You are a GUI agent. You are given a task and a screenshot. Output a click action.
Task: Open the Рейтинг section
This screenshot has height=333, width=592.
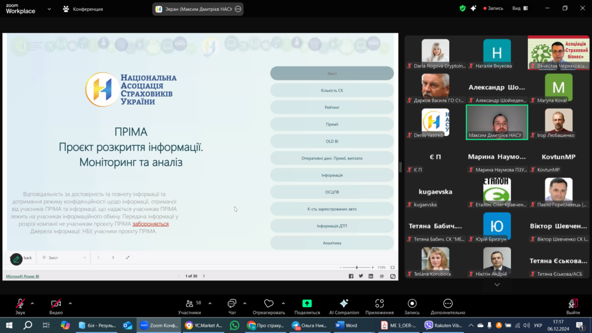(332, 108)
